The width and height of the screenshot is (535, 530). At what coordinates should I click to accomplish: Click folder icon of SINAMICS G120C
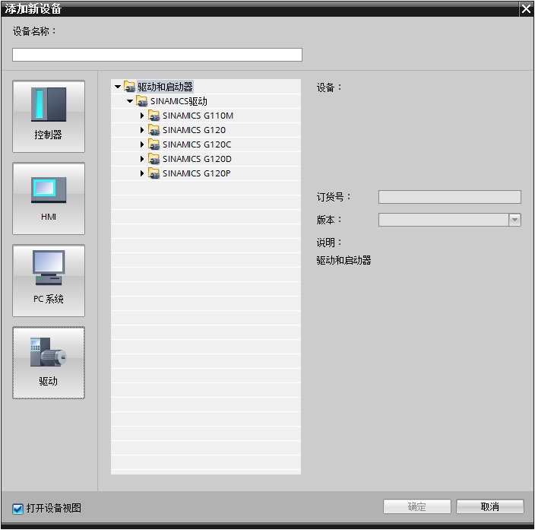coord(154,144)
